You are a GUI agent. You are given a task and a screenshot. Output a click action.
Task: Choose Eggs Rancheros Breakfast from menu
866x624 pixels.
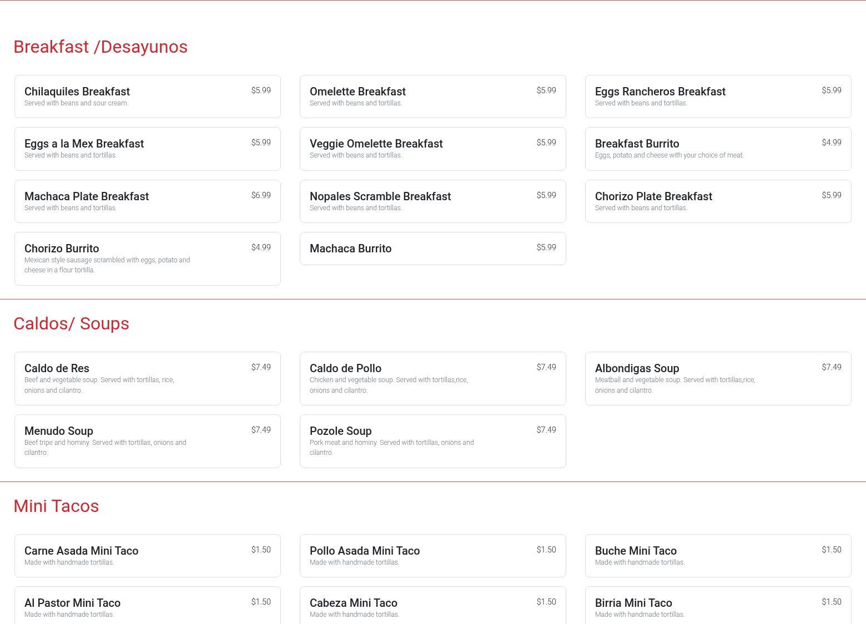click(718, 97)
